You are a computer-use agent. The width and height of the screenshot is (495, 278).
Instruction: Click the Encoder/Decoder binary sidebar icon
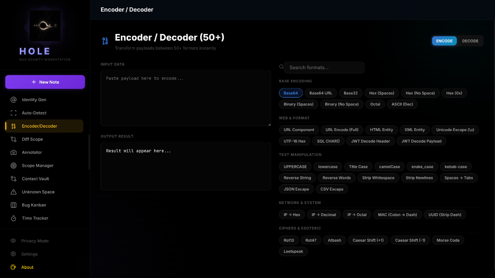point(13,126)
